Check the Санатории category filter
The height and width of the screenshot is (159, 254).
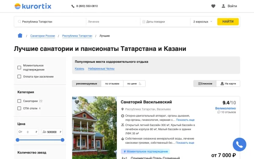click(19, 101)
